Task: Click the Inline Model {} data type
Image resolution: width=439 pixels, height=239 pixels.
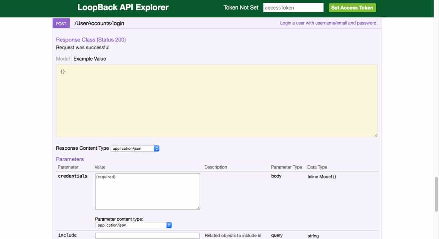Action: [322, 177]
